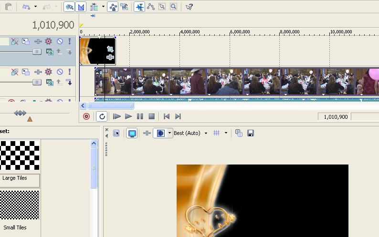The height and width of the screenshot is (237, 379).
Task: Toggle Automatic Crossfades button
Action: 81,7
